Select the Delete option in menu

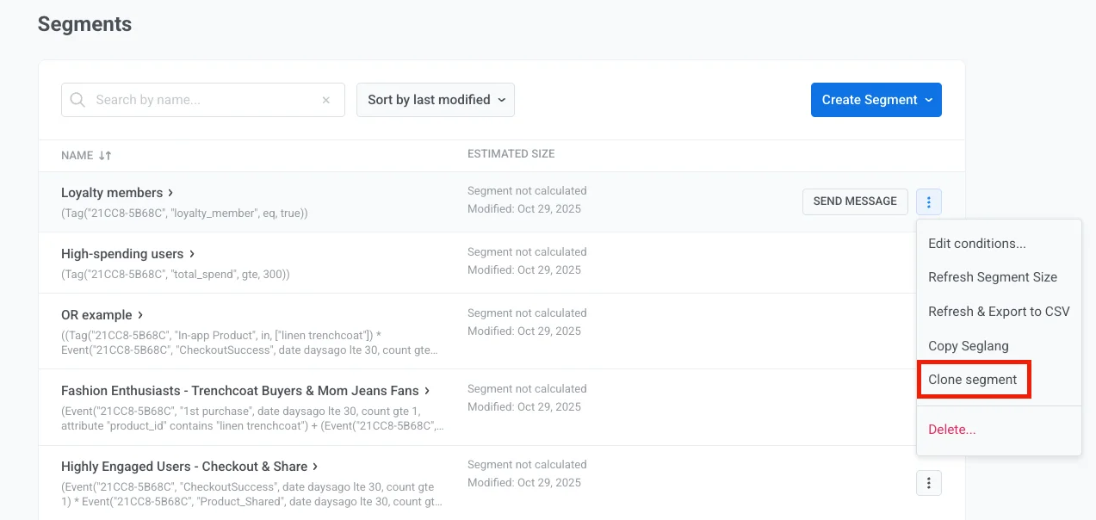(x=951, y=430)
